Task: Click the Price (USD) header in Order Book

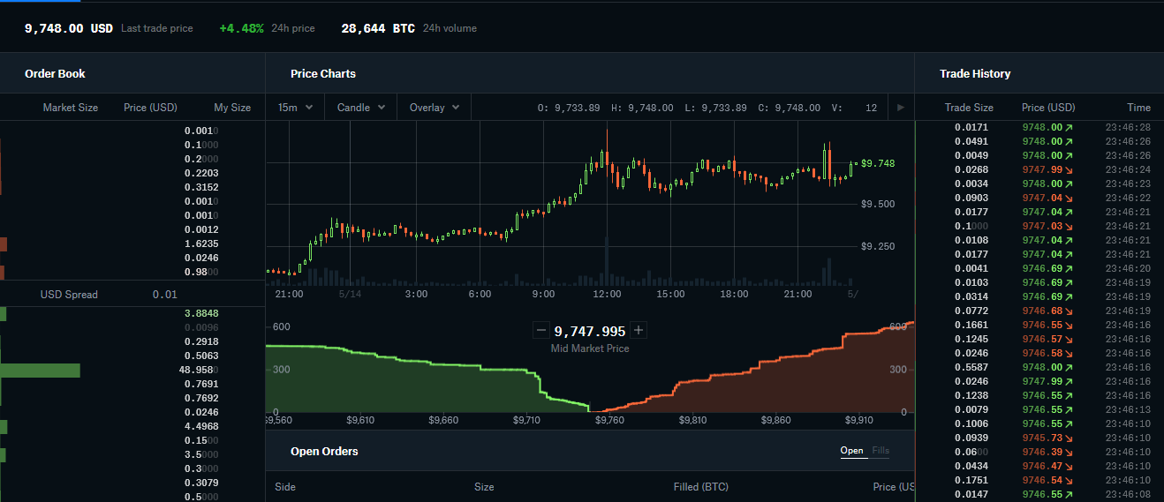Action: [x=150, y=108]
